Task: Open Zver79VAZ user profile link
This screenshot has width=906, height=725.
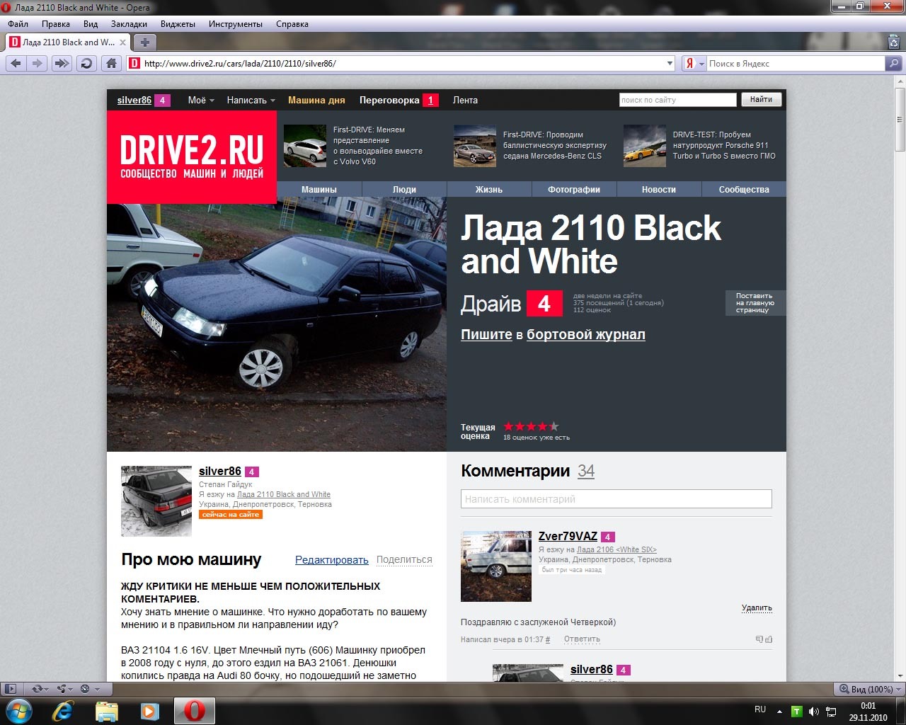Action: tap(568, 536)
